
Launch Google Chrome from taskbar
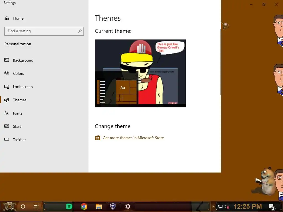point(84,206)
